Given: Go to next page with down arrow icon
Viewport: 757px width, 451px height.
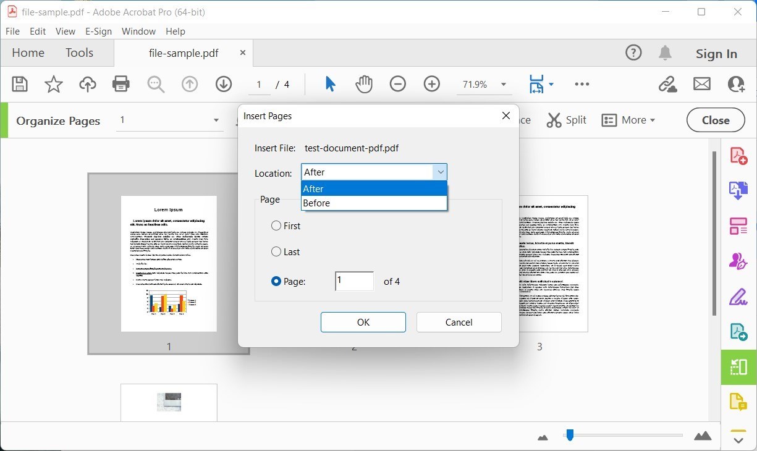Looking at the screenshot, I should click(x=224, y=84).
